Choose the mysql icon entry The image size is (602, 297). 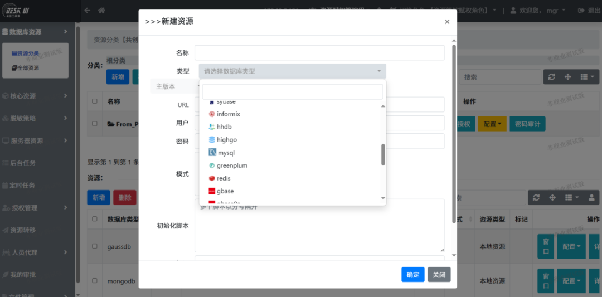click(212, 152)
